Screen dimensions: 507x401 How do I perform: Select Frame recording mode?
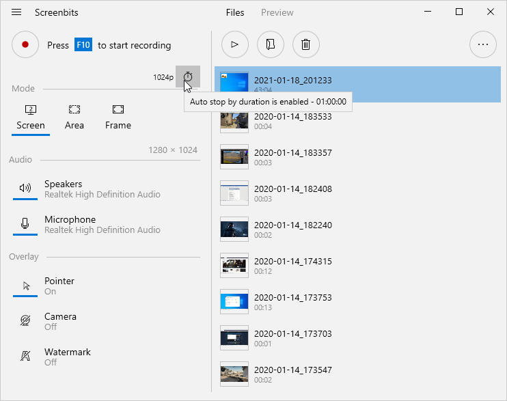click(x=118, y=118)
